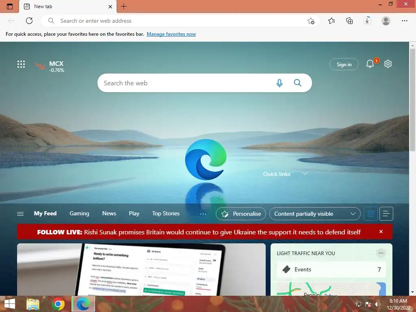Viewport: 416px width, 312px height.
Task: Dismiss the Follow Live news banner
Action: pos(381,232)
